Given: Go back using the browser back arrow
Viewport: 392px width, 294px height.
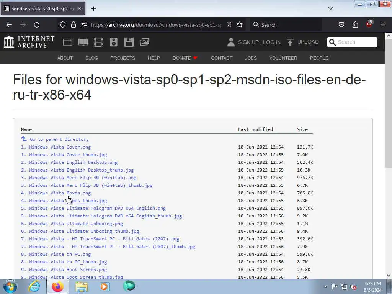Looking at the screenshot, I should [x=9, y=25].
